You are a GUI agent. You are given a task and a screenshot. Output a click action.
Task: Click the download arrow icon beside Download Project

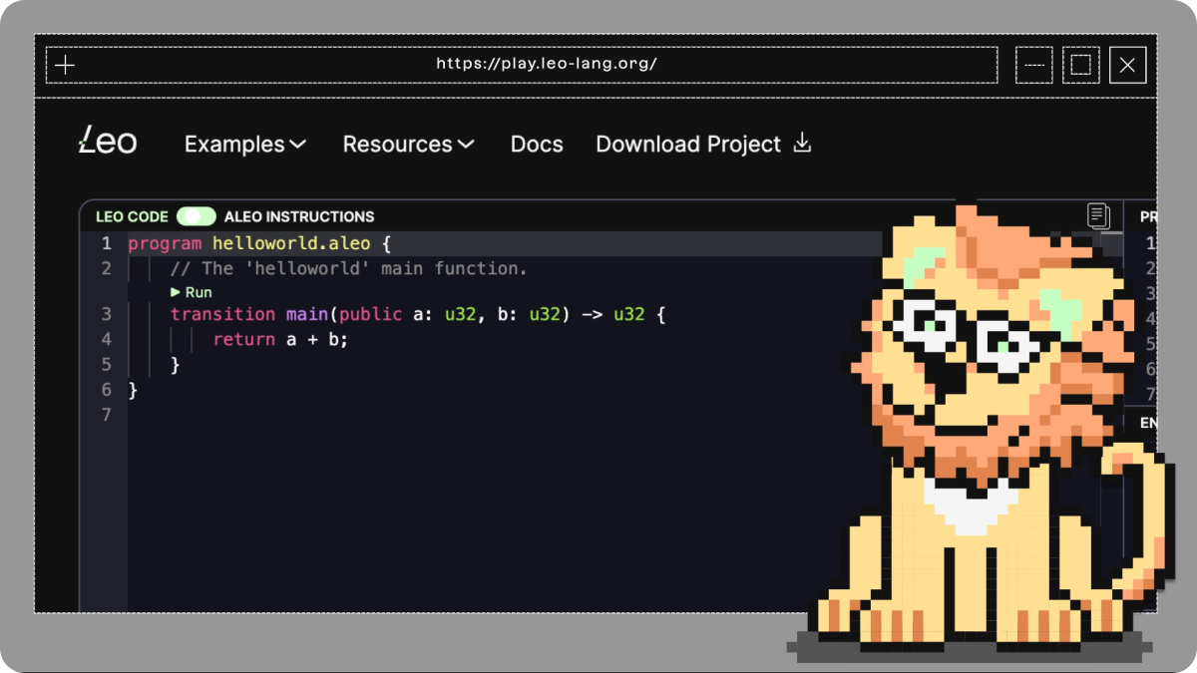(802, 144)
